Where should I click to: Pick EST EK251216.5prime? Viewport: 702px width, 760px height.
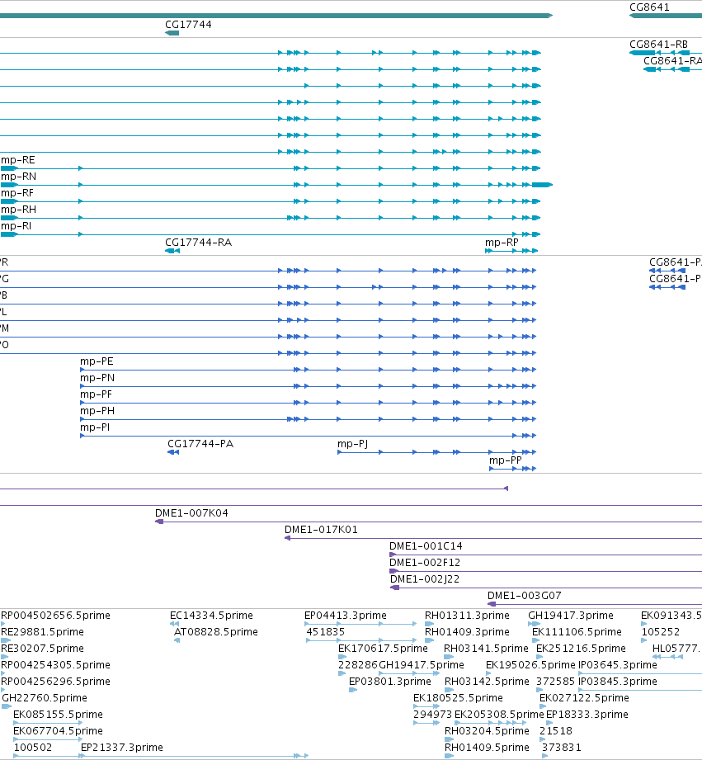click(x=581, y=649)
